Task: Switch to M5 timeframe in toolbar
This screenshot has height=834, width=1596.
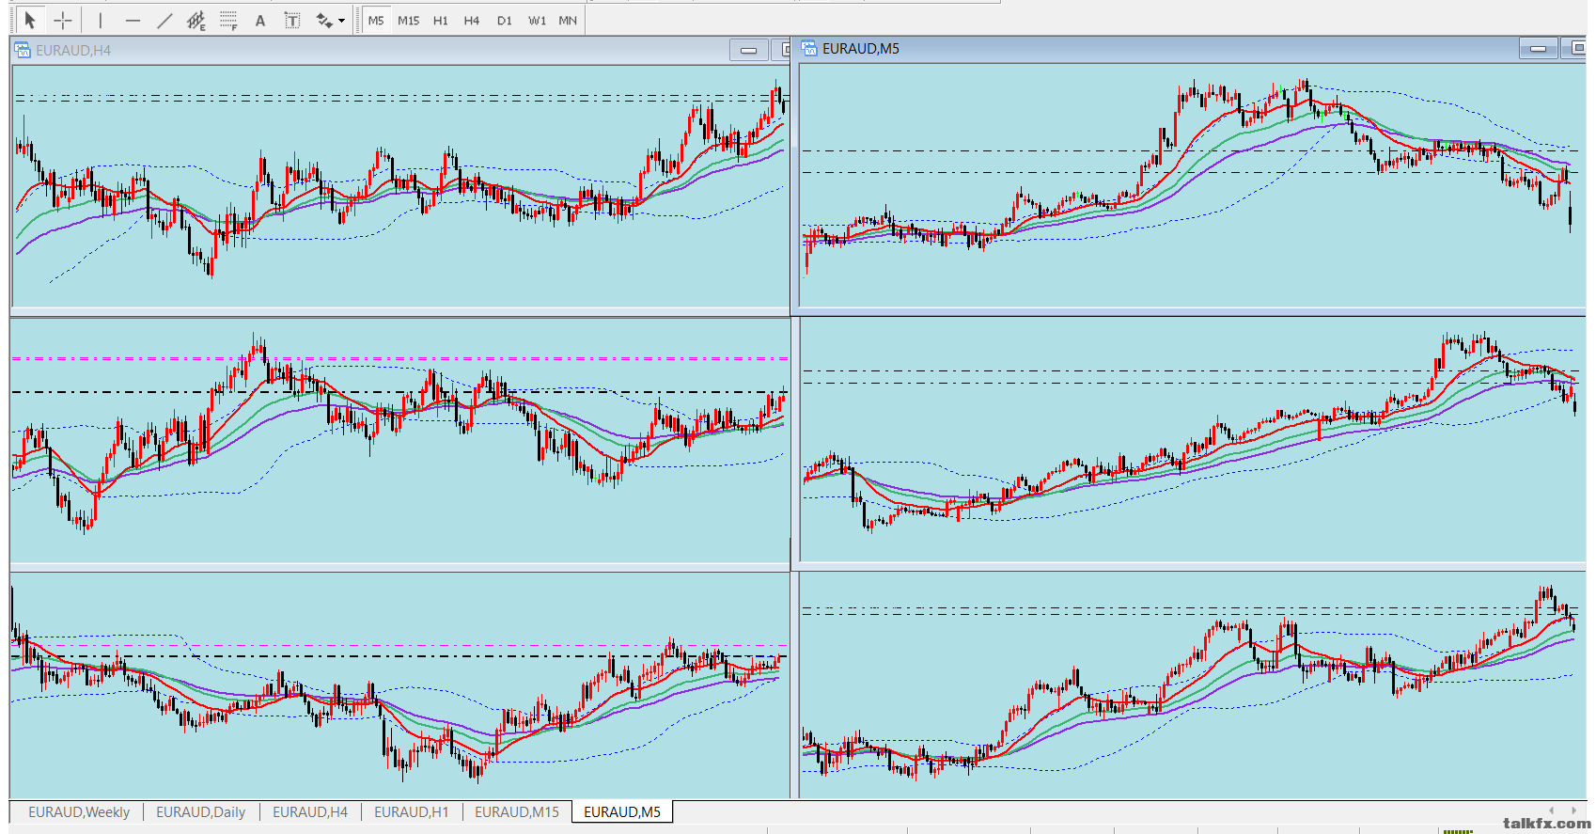Action: pyautogui.click(x=376, y=20)
